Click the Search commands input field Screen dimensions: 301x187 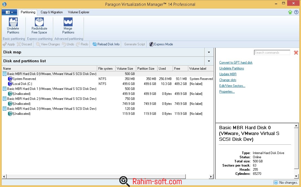click(x=272, y=53)
